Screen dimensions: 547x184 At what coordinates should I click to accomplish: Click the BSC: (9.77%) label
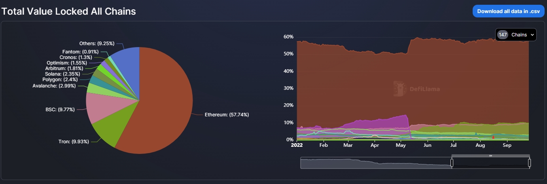[60, 110]
